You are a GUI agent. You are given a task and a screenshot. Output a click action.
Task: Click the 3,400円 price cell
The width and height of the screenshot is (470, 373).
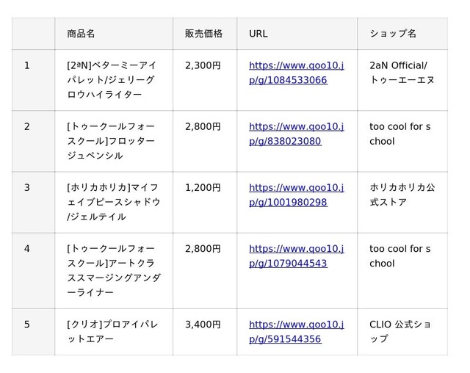click(203, 324)
